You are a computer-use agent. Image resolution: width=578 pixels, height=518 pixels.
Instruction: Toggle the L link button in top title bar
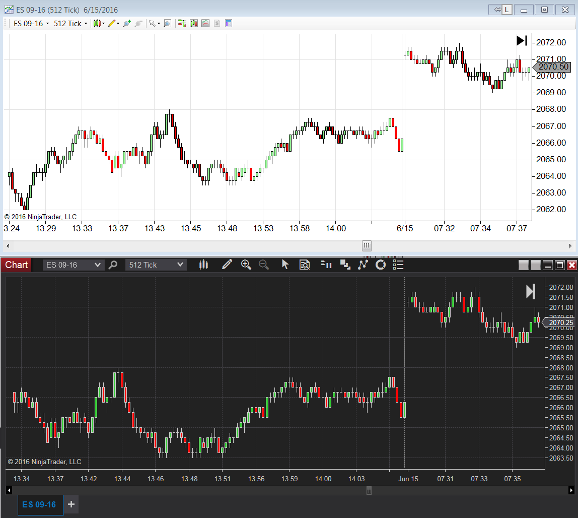(x=507, y=9)
